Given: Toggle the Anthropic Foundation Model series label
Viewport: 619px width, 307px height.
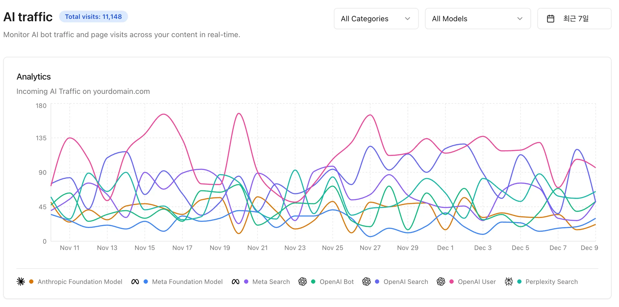Looking at the screenshot, I should [80, 282].
